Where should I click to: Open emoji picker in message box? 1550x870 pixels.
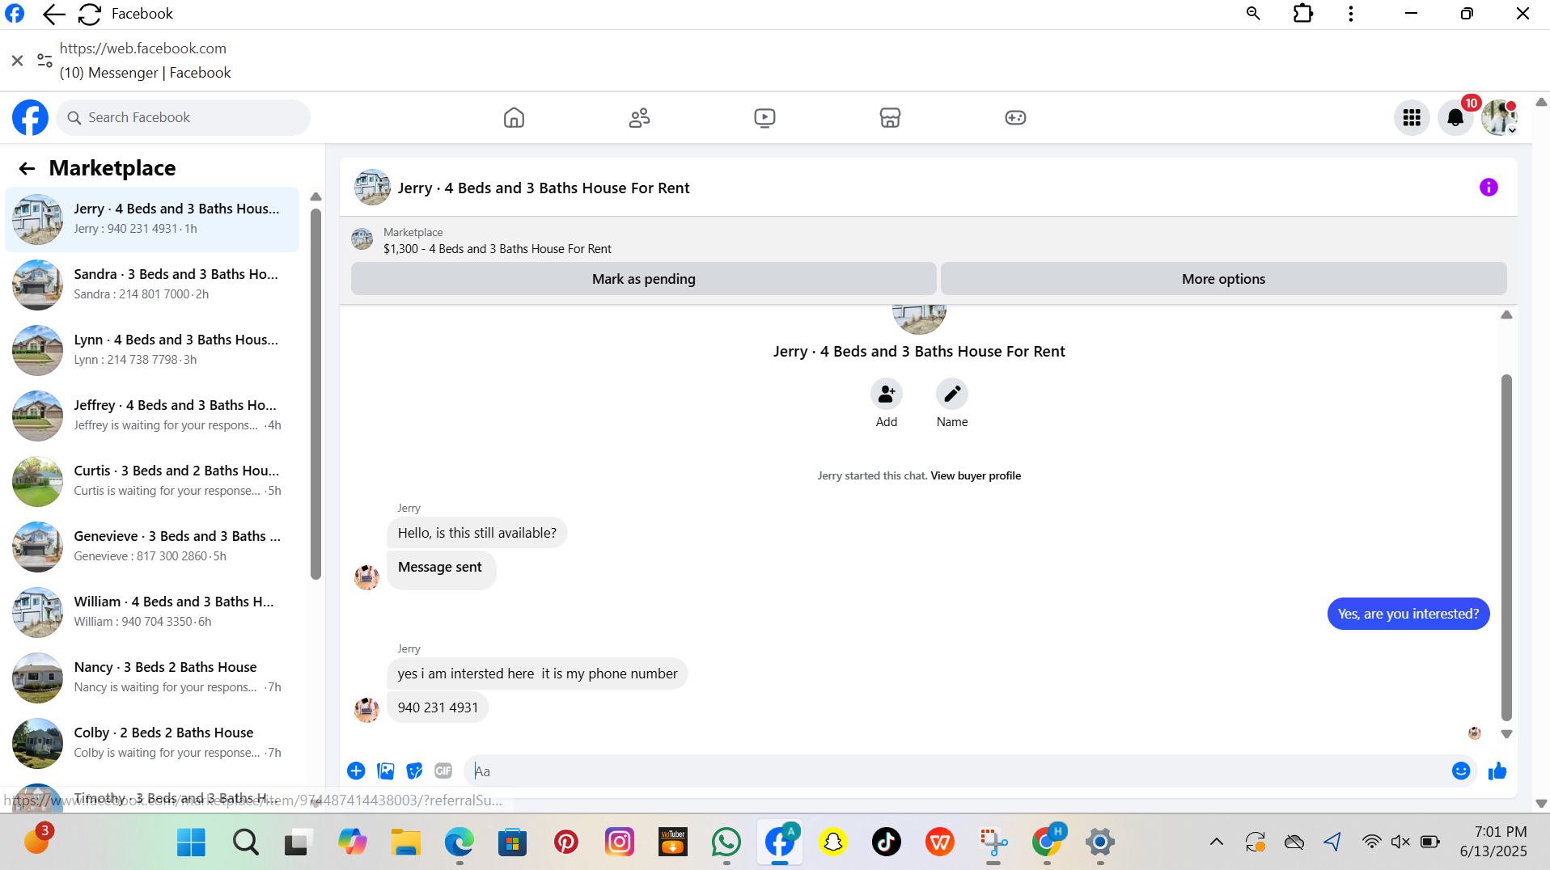pyautogui.click(x=1461, y=771)
